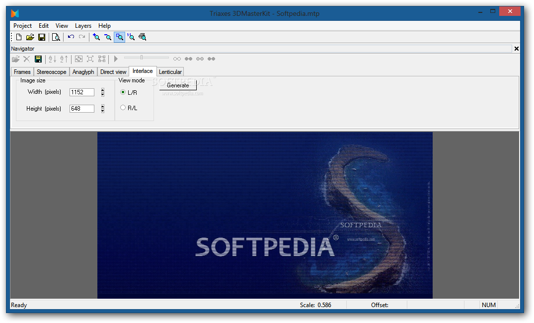Select the Interlace tab
Image resolution: width=534 pixels, height=323 pixels.
pos(143,71)
